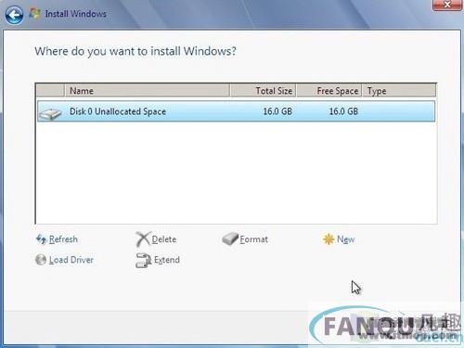The image size is (464, 348).
Task: Select the Format link text
Action: (254, 239)
